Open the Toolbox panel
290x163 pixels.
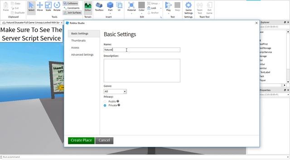99,7
